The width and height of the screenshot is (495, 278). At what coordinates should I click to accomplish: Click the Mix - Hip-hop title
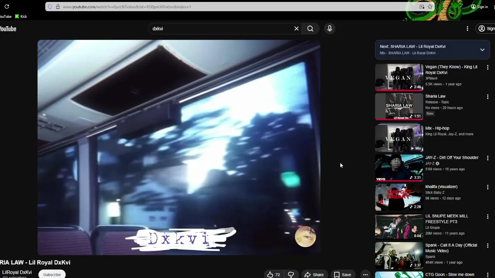point(437,128)
